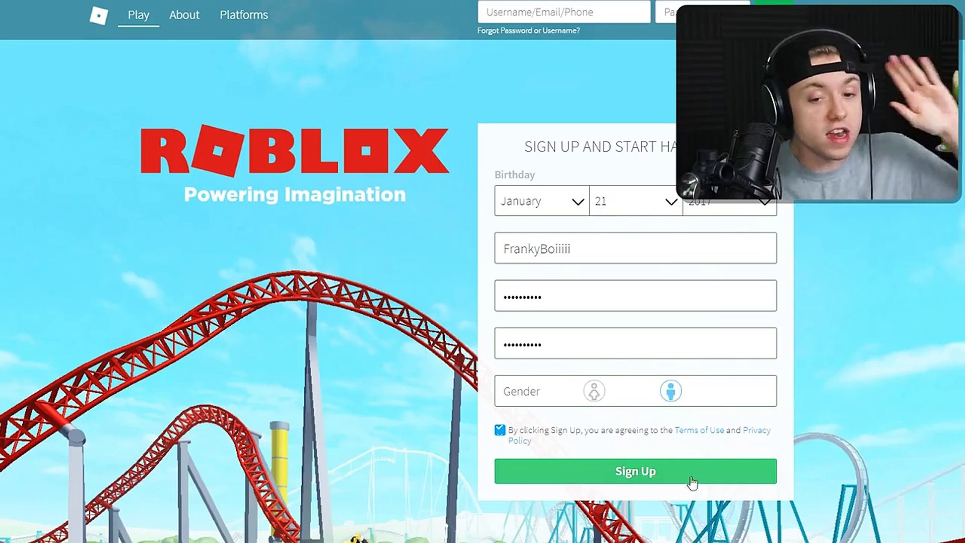
Task: Click the Password input field
Action: (x=635, y=296)
